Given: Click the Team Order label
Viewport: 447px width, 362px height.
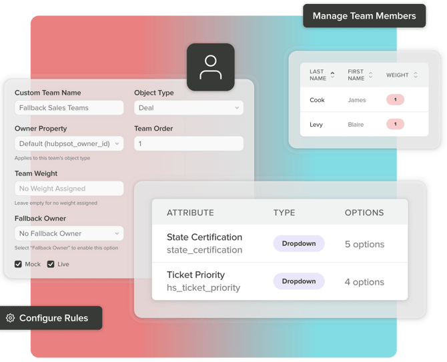Looking at the screenshot, I should coord(153,129).
